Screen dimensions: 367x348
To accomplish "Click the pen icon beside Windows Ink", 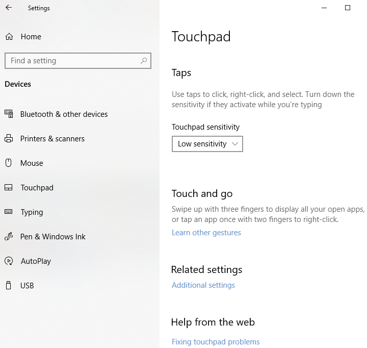I will (x=9, y=237).
